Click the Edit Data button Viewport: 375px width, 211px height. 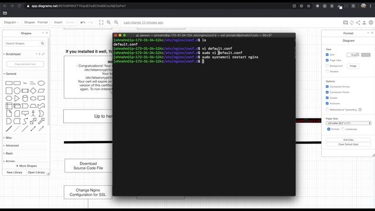tap(349, 139)
